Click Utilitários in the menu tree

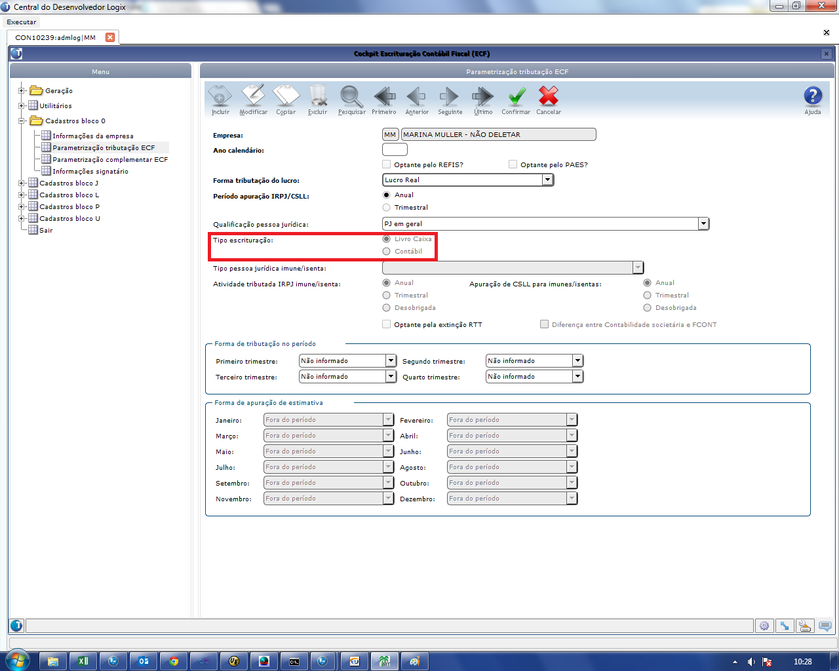tap(56, 105)
